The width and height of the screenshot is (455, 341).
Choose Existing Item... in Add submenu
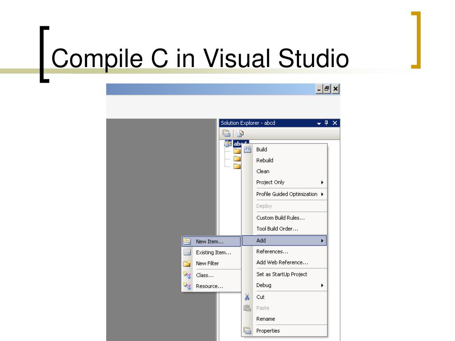click(211, 252)
